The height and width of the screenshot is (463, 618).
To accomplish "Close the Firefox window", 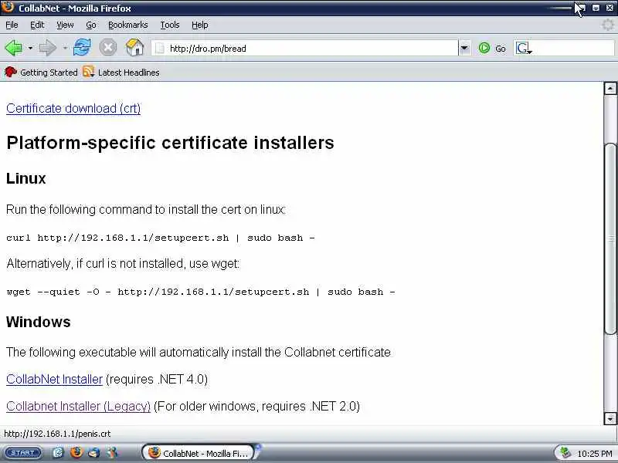I will click(x=610, y=8).
